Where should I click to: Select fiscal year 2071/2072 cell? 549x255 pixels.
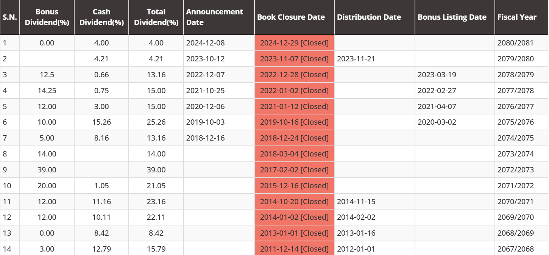[515, 186]
